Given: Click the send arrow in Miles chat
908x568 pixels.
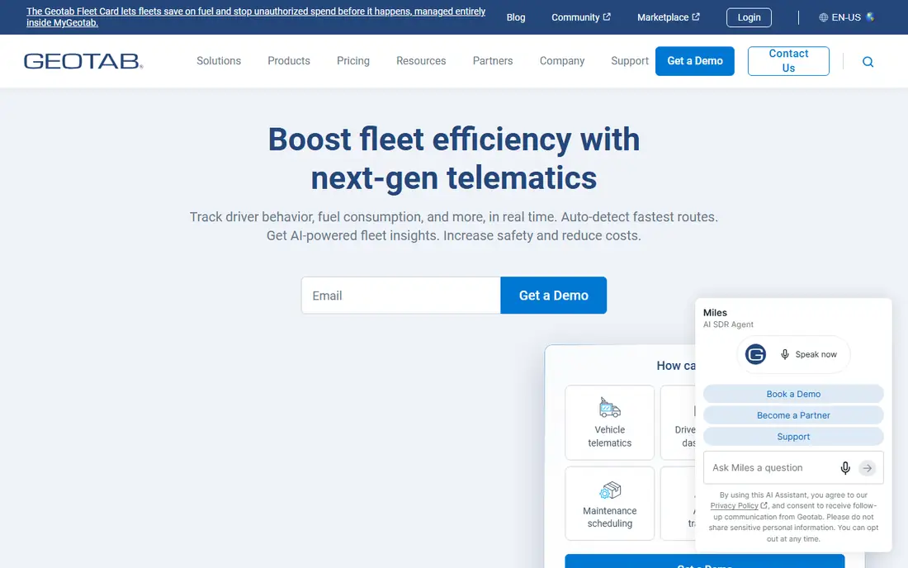Looking at the screenshot, I should [x=867, y=468].
